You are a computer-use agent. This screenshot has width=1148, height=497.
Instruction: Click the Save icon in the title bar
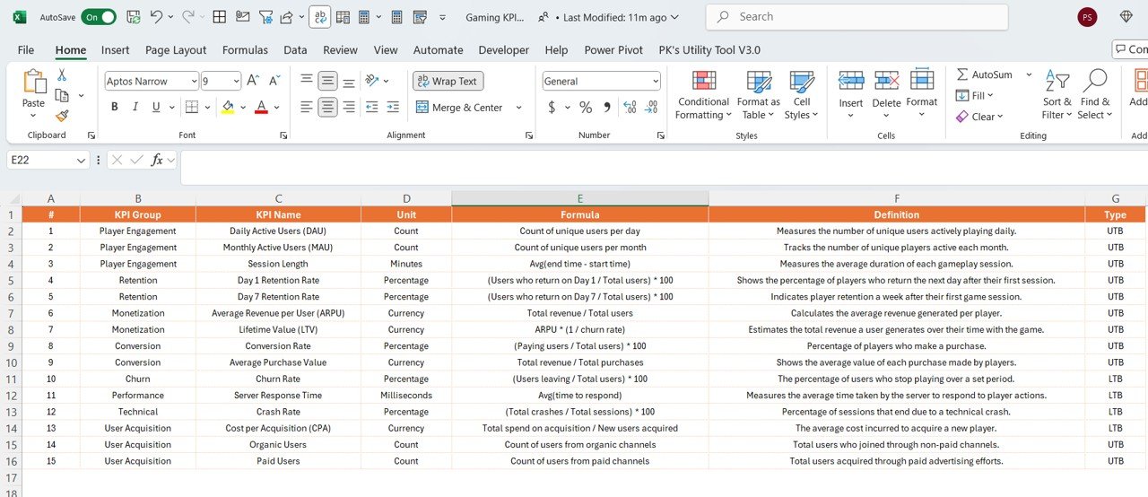[x=133, y=17]
